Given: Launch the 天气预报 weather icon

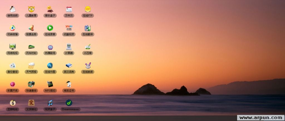Looking at the screenshot, I should tap(31, 65).
